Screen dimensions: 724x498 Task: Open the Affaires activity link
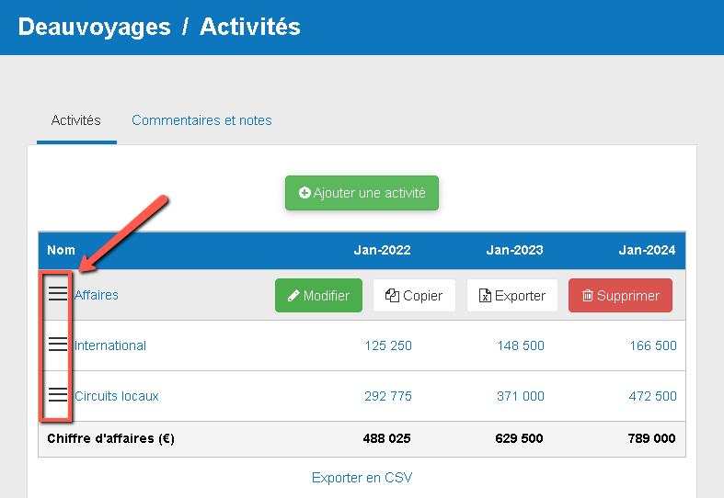click(x=97, y=295)
